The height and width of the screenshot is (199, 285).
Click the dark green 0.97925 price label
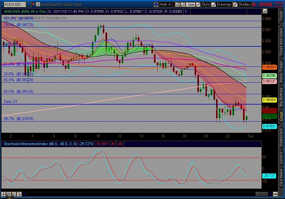269,116
